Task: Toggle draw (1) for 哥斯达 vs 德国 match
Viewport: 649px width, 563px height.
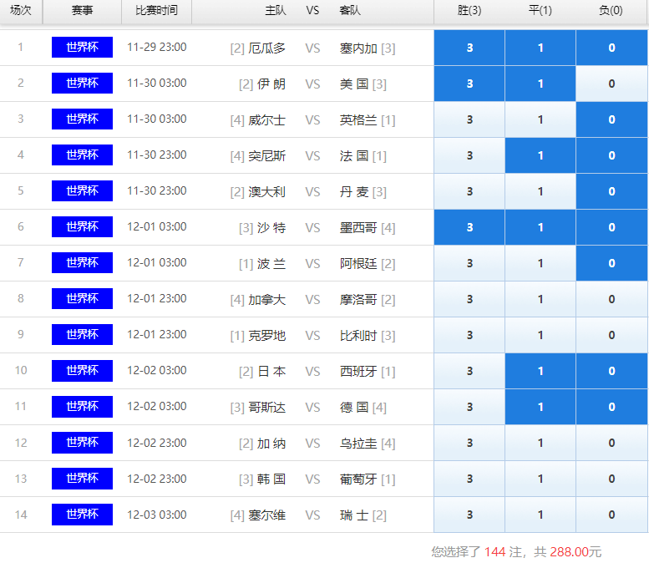Action: click(540, 408)
